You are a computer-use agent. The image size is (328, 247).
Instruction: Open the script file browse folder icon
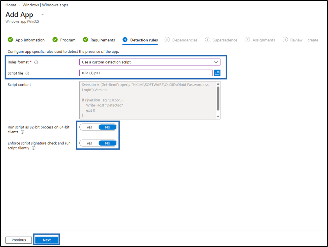(217, 73)
